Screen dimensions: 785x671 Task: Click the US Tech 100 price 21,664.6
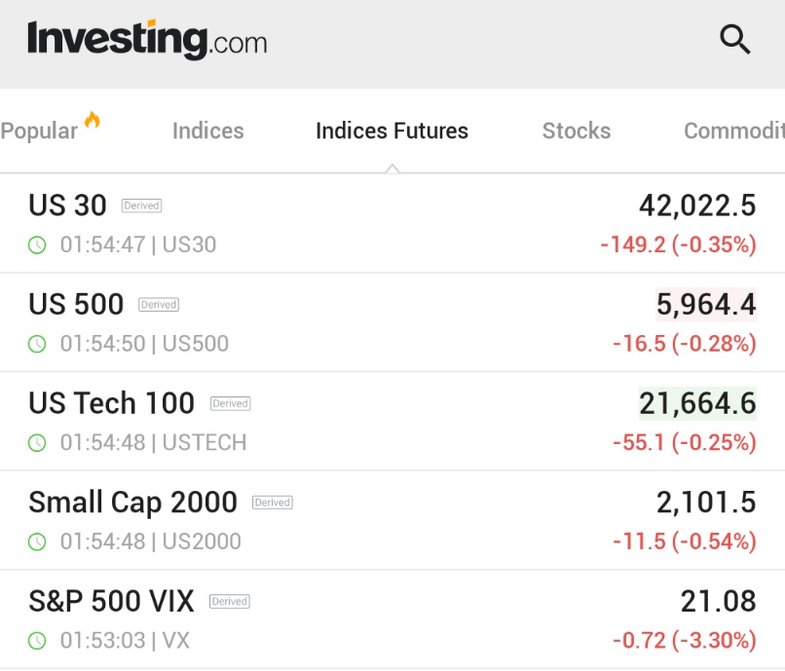click(x=697, y=403)
